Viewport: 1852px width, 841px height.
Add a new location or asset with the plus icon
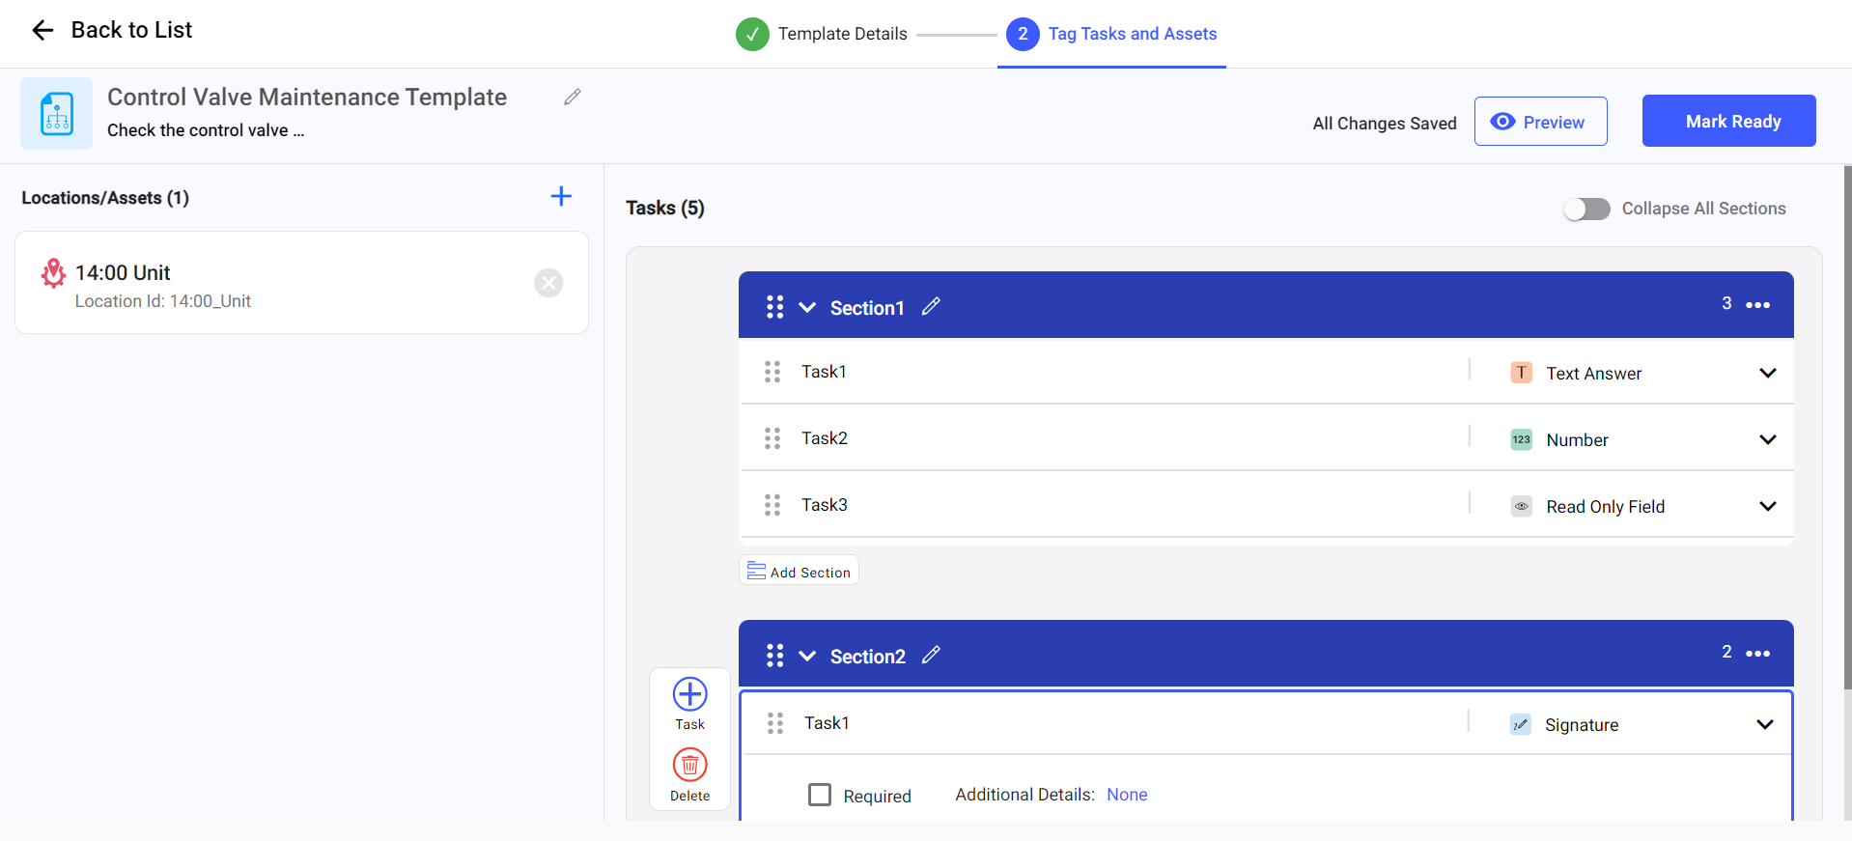(x=561, y=197)
